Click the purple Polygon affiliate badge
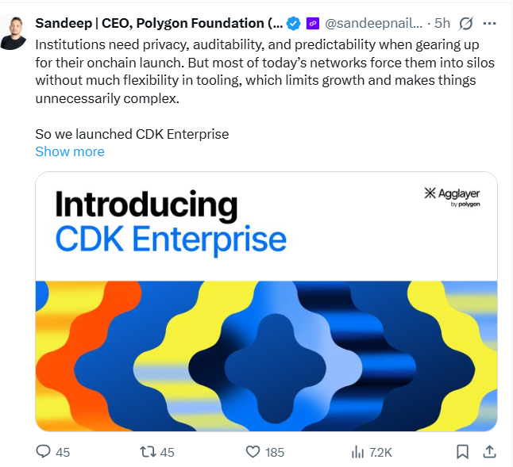 coord(312,24)
